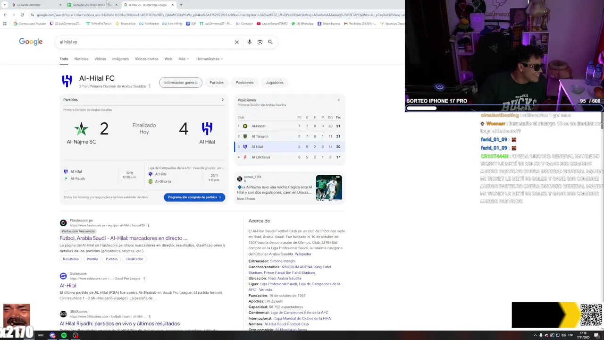This screenshot has height=340, width=604.
Task: Select the Partidos chip
Action: coord(217,83)
